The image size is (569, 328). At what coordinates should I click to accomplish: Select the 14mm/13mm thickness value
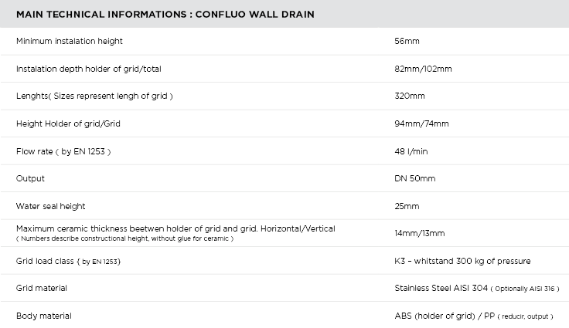point(420,233)
